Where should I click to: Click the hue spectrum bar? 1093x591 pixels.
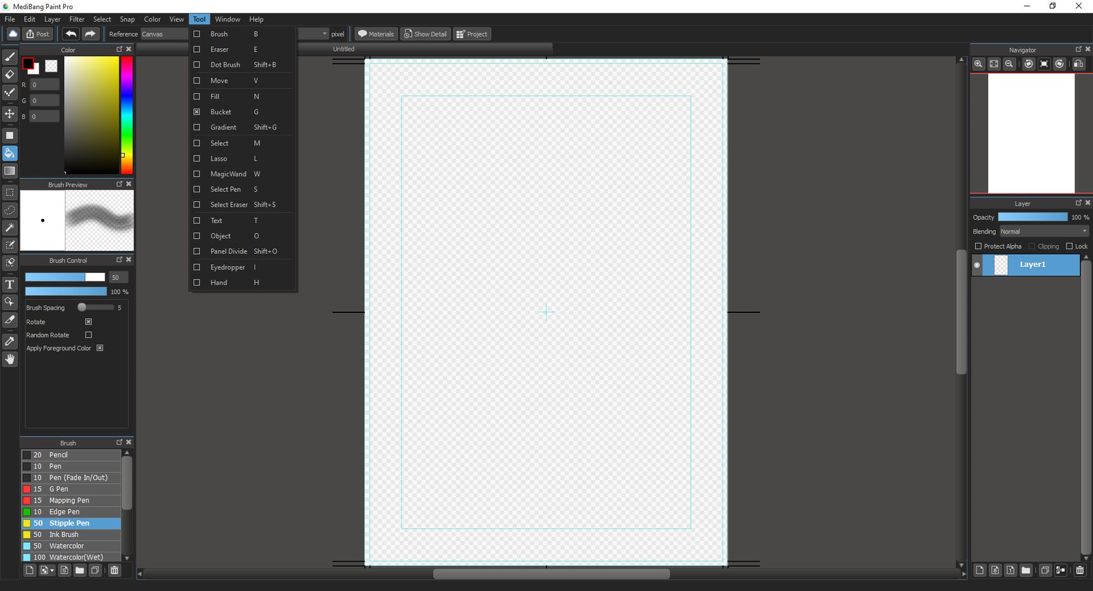127,115
